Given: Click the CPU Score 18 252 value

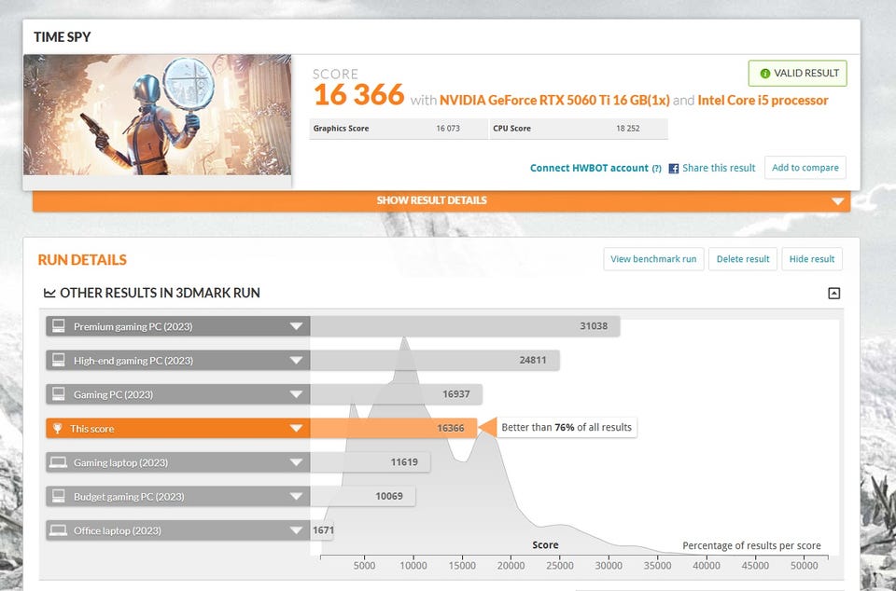Looking at the screenshot, I should (x=628, y=129).
